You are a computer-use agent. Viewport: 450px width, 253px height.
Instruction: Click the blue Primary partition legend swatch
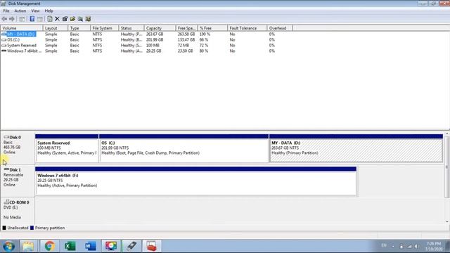coord(32,228)
